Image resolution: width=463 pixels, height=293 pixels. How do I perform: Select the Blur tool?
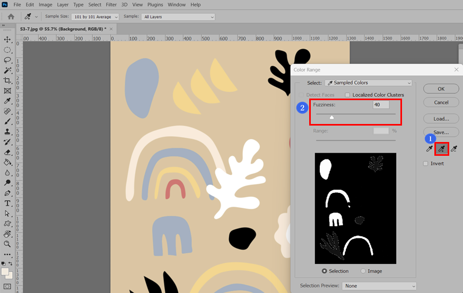point(7,173)
